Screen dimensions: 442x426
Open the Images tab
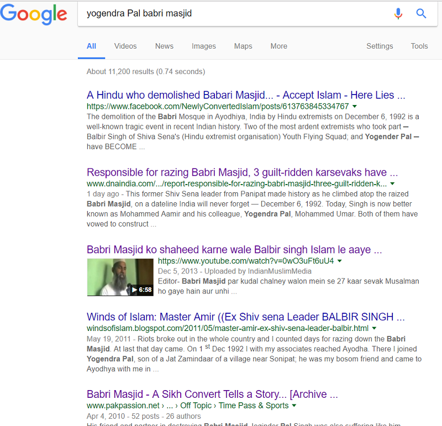pos(204,46)
